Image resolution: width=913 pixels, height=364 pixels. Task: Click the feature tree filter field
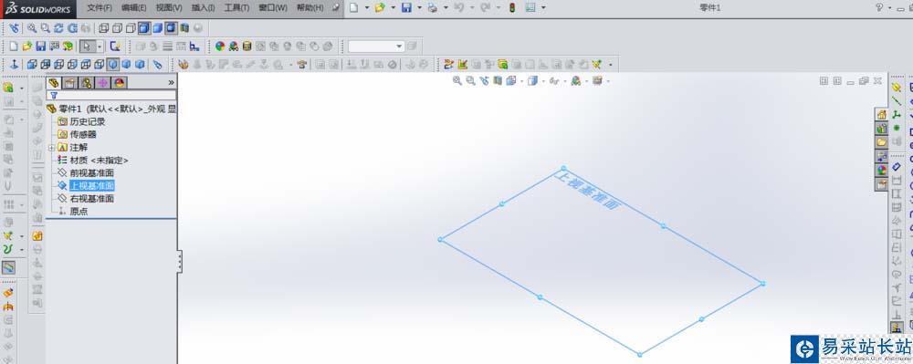(x=111, y=95)
